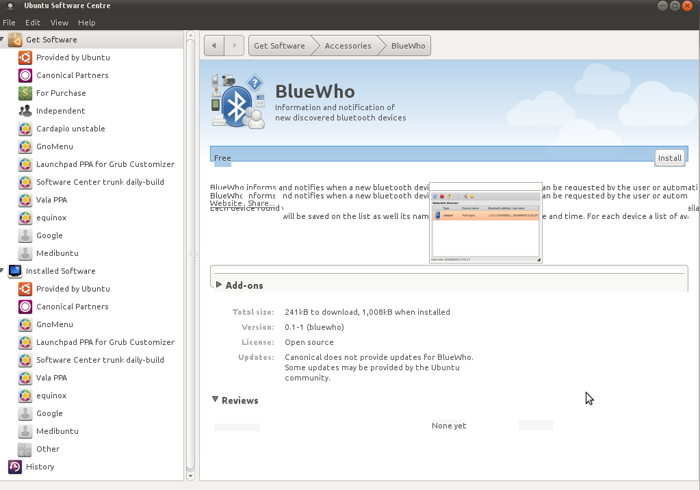Select the BlueWho breadcrumb
700x490 pixels.
tap(408, 46)
